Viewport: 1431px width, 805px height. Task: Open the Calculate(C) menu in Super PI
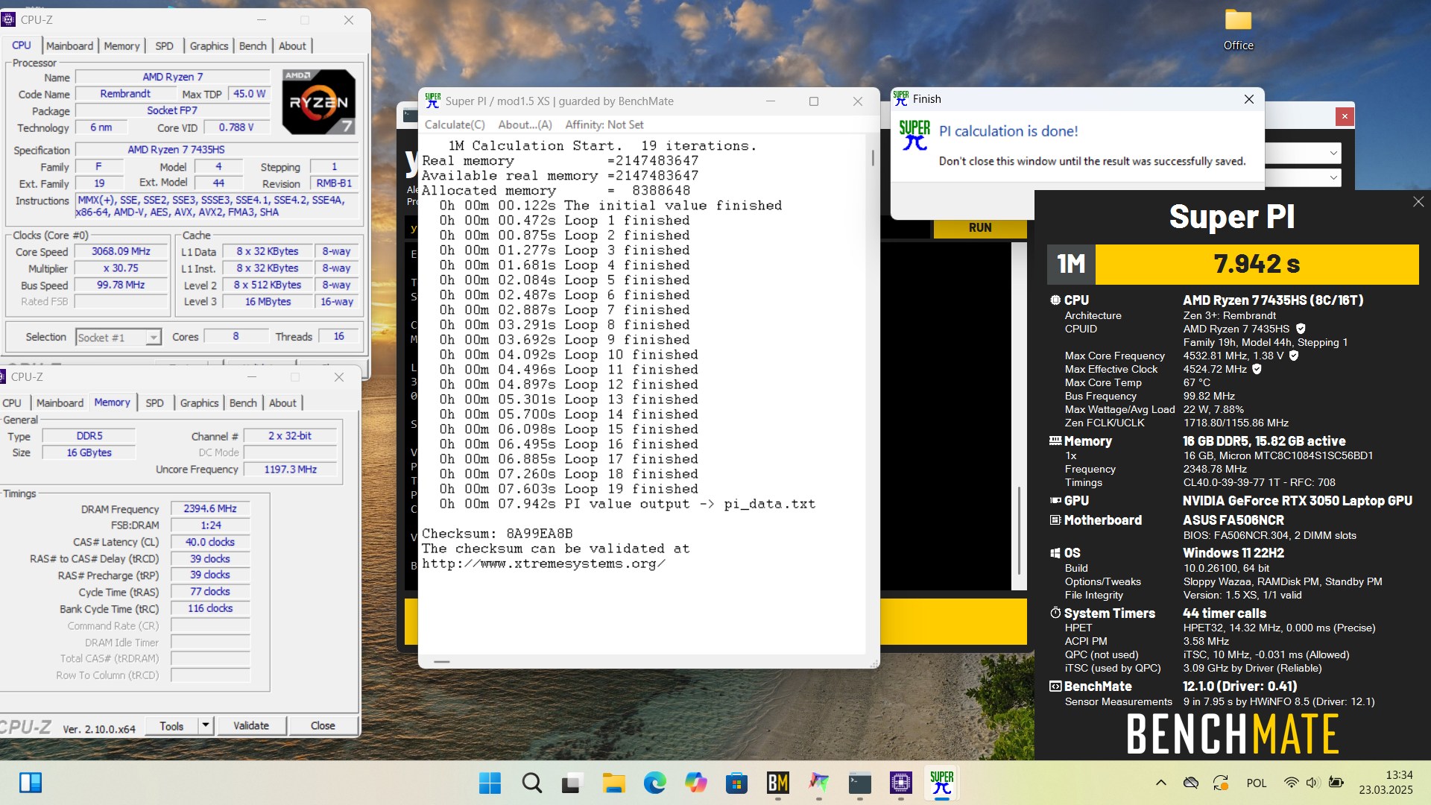pyautogui.click(x=455, y=124)
